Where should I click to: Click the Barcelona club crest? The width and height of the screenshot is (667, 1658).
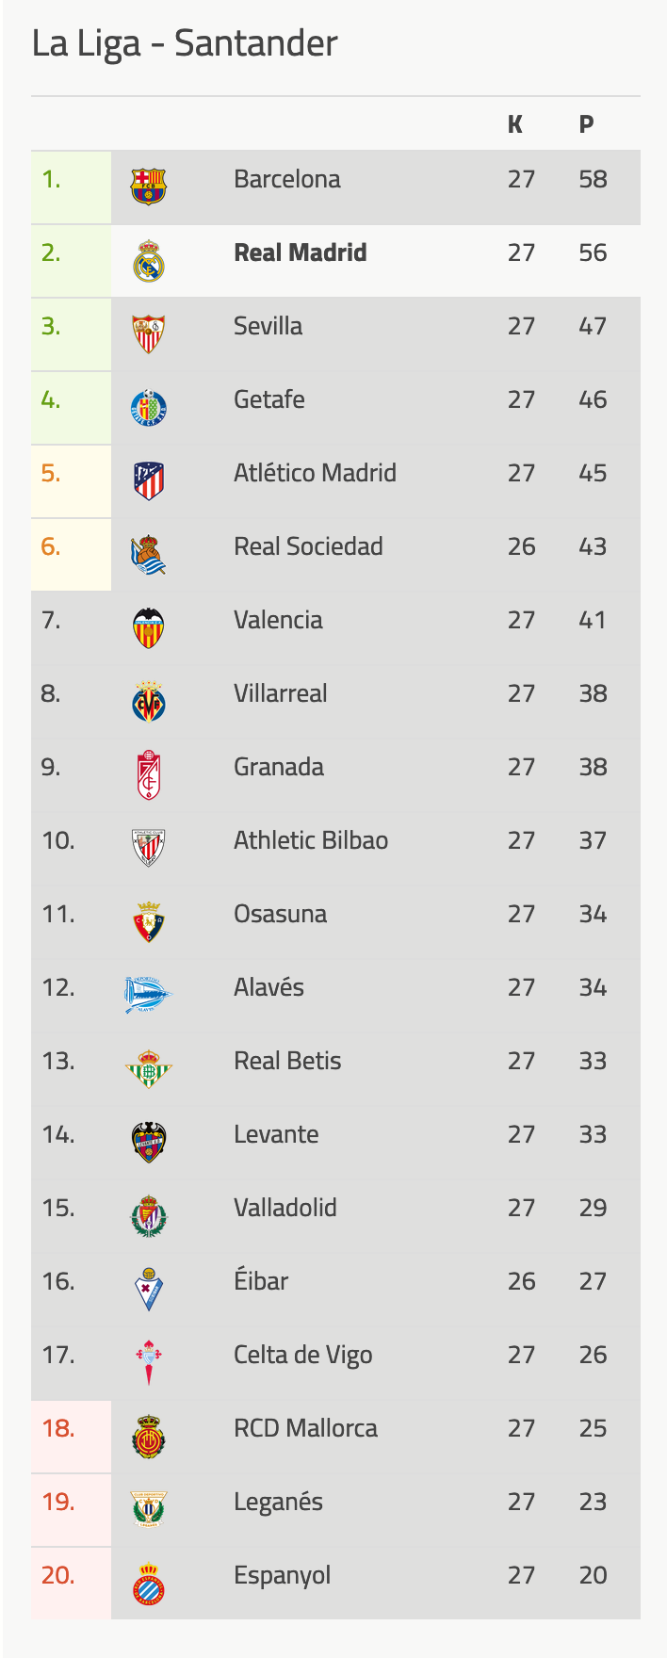(x=148, y=187)
